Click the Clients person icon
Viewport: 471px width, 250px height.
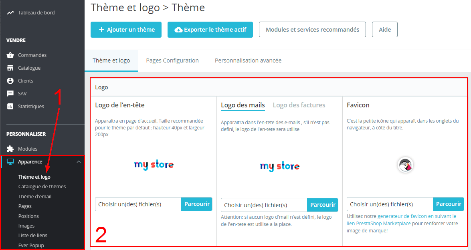coord(10,81)
